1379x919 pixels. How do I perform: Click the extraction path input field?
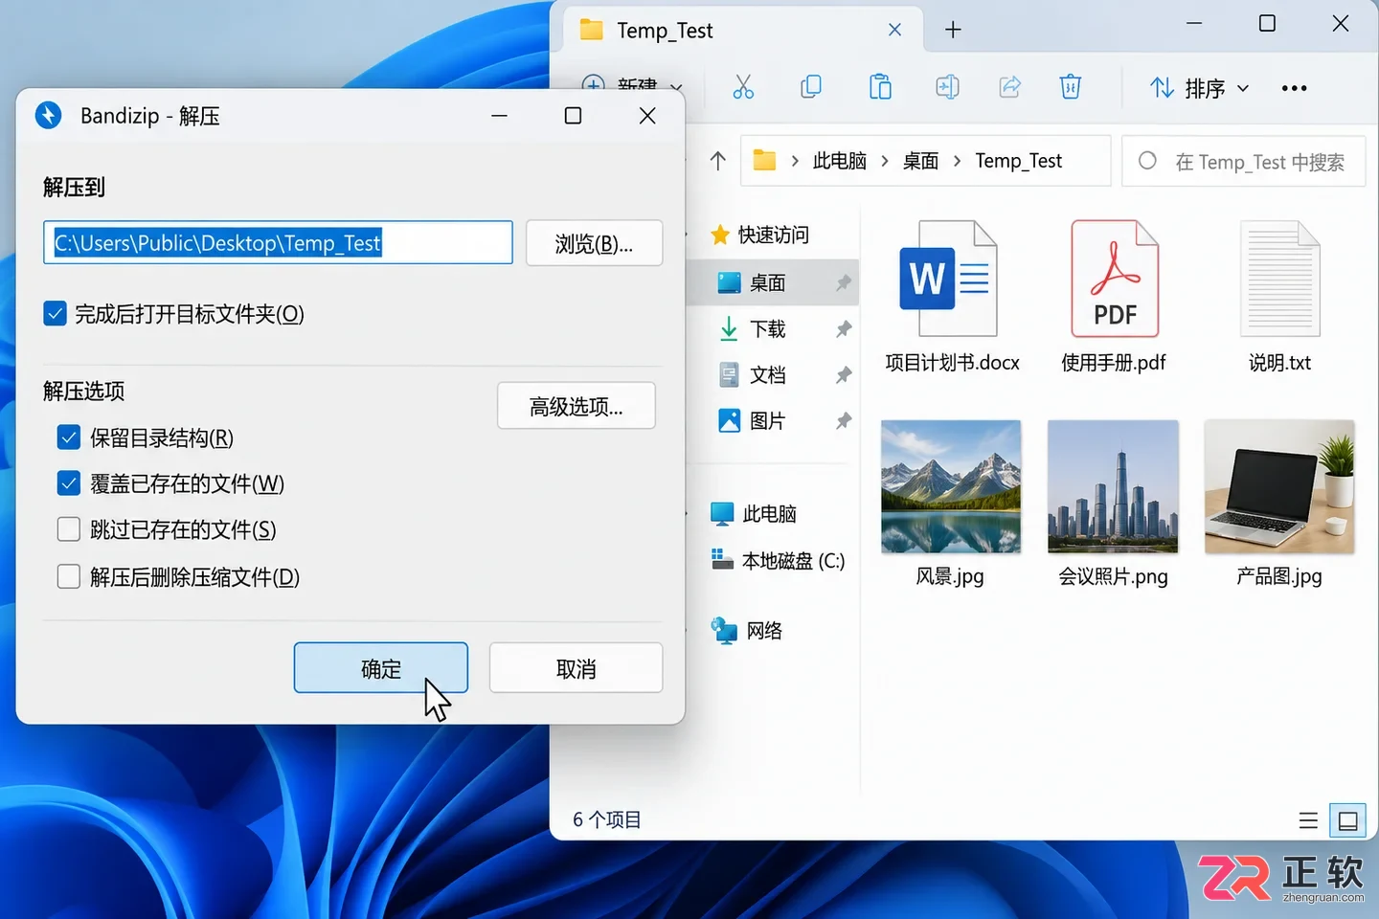coord(278,243)
